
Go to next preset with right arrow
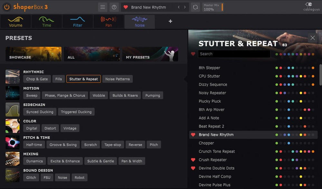pos(185,7)
